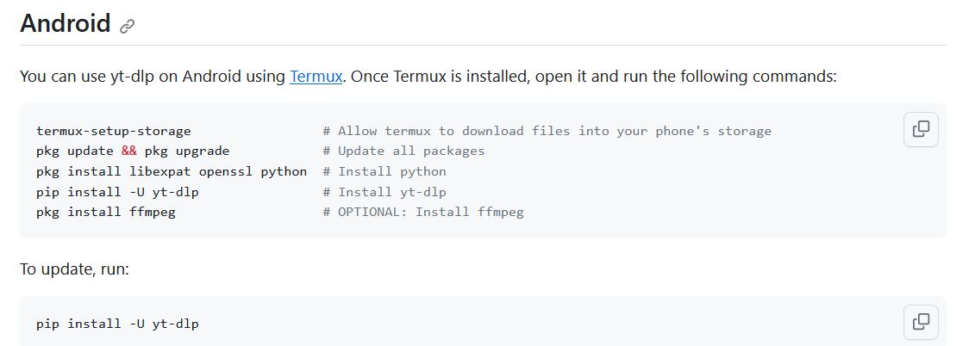
Task: Click the libexpat openssl python install line
Action: 172,171
